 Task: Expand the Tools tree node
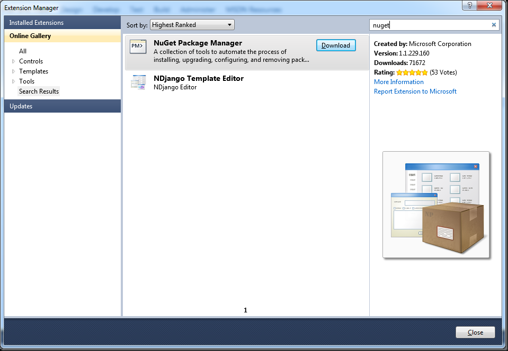pos(14,81)
